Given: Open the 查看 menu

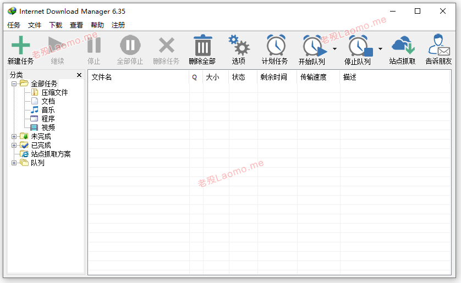Looking at the screenshot, I should point(76,25).
